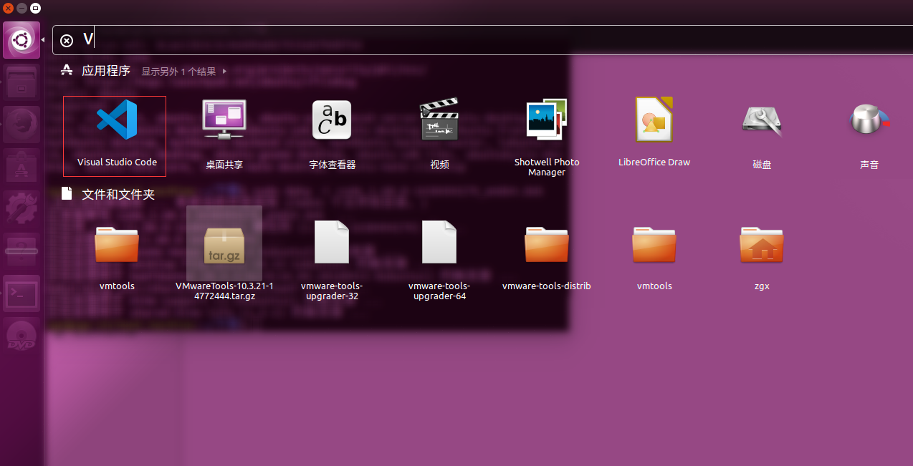Click the Visual Studio Code label text
Viewport: 913px width, 466px height.
pyautogui.click(x=117, y=162)
